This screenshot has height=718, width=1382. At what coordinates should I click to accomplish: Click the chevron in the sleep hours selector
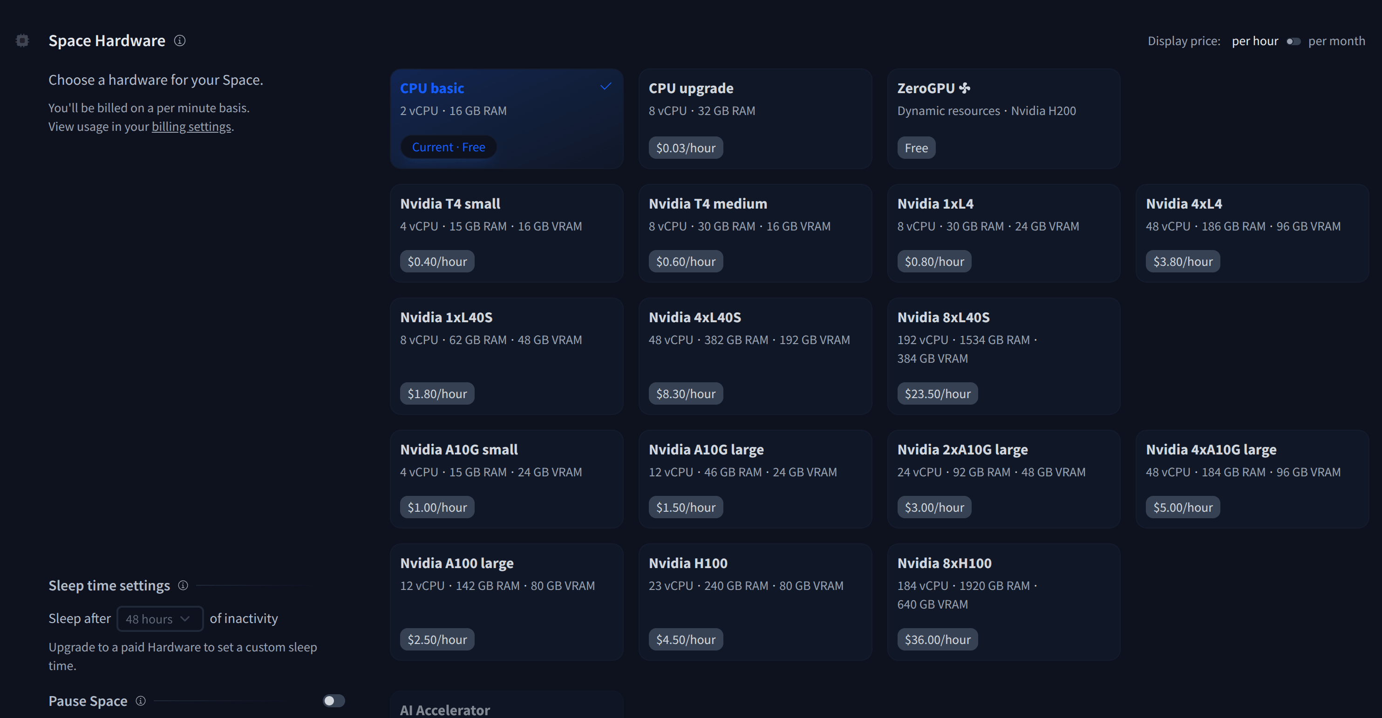tap(185, 618)
